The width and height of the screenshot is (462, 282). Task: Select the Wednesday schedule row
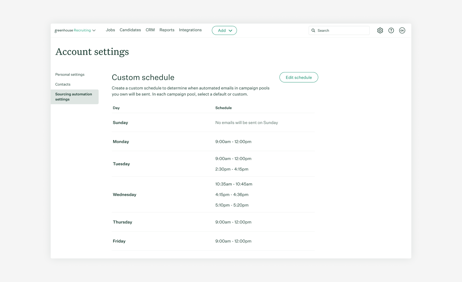213,195
